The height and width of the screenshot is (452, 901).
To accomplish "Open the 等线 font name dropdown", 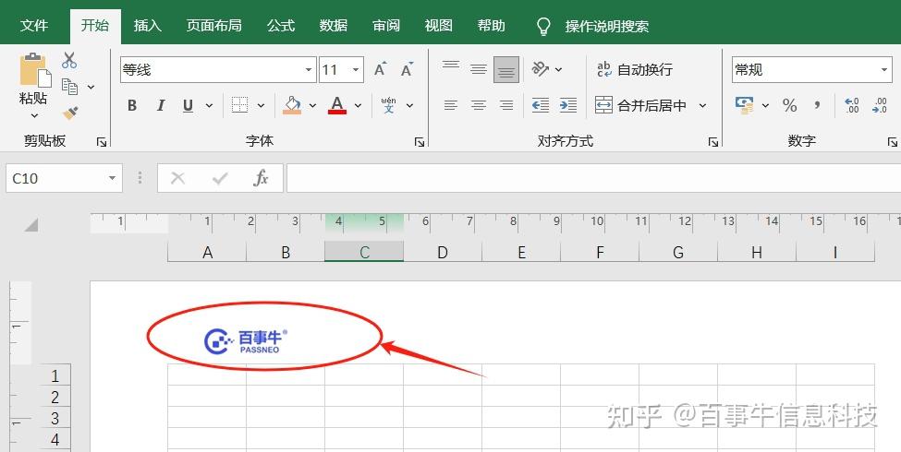I will [309, 70].
